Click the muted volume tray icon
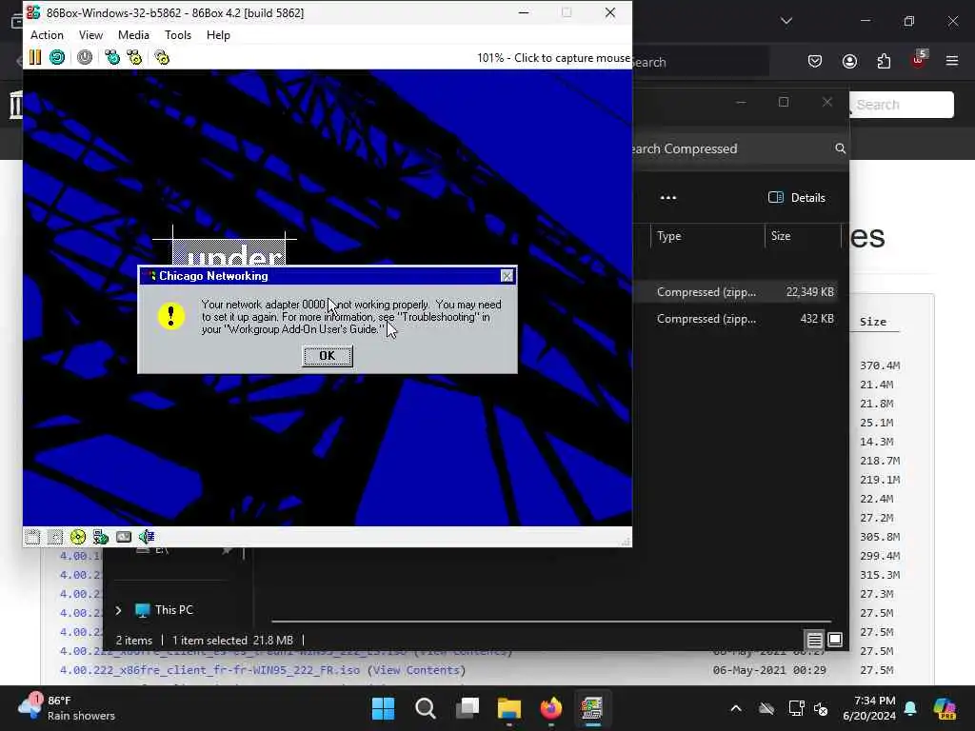 coord(821,708)
